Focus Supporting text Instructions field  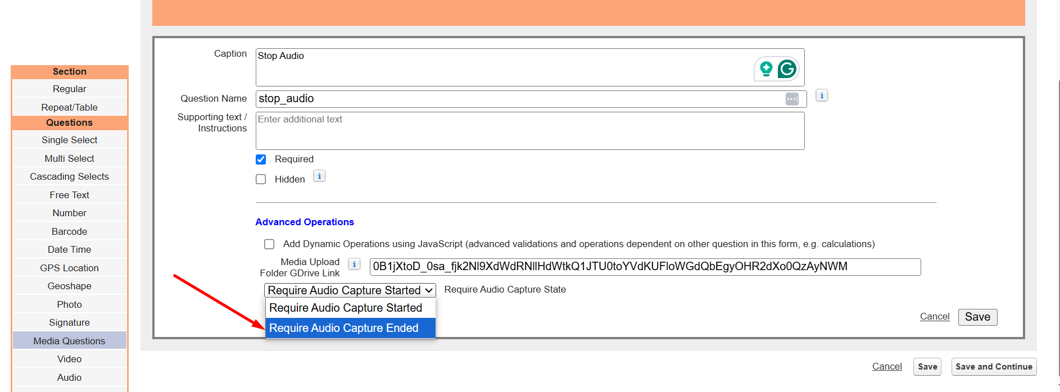coord(530,131)
